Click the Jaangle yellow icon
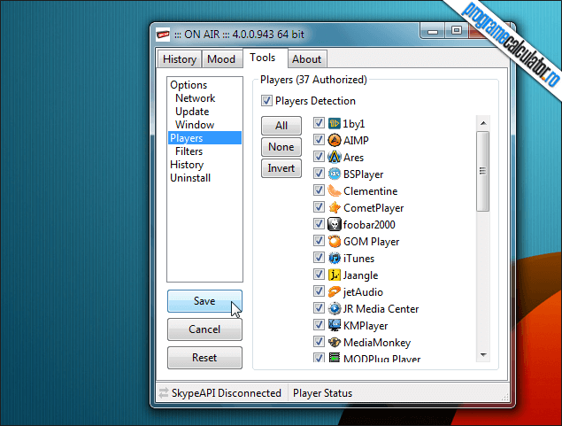 [x=334, y=275]
